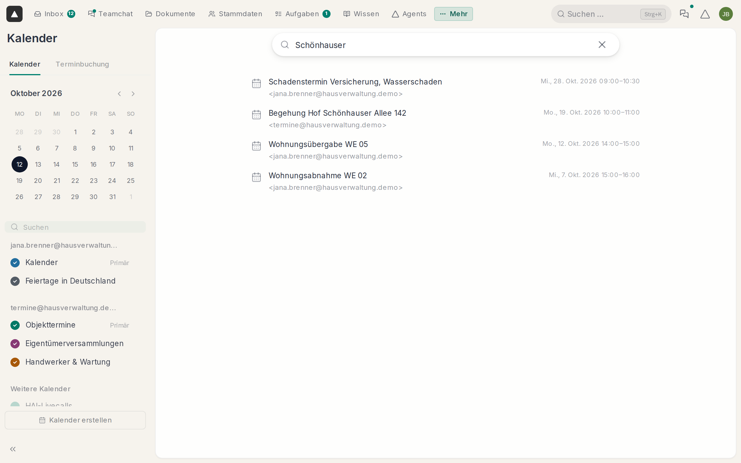Clear the Schönhauser search with X
741x463 pixels.
click(x=602, y=45)
